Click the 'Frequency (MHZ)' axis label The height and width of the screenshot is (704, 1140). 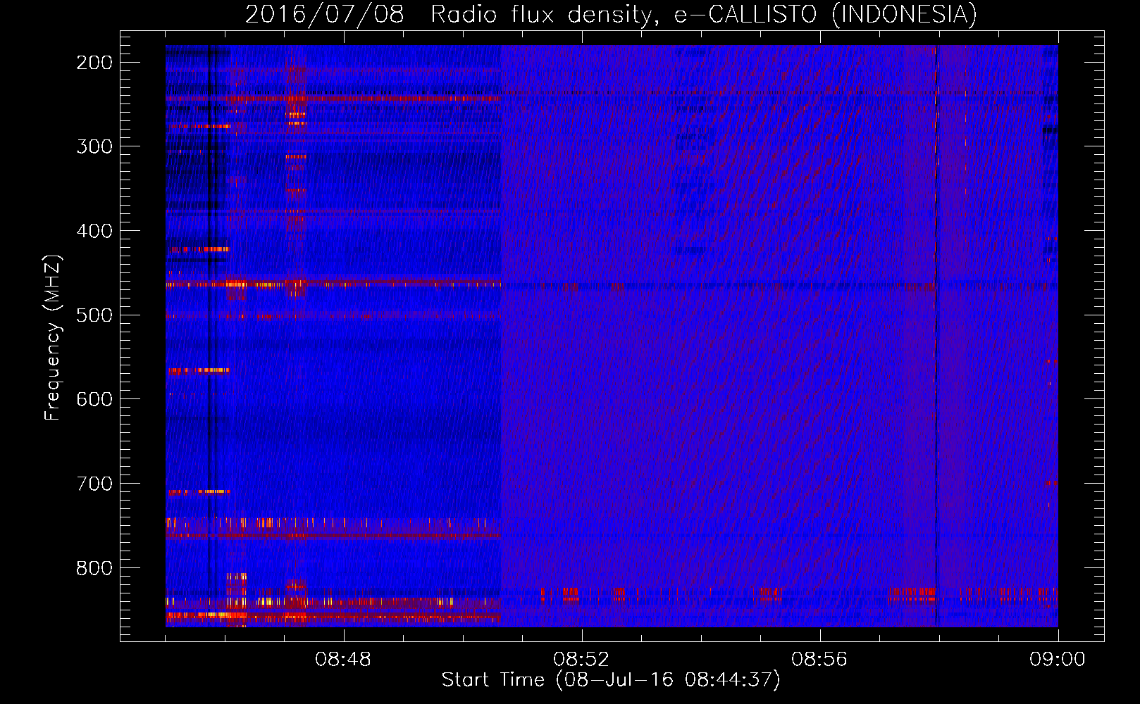coord(53,337)
